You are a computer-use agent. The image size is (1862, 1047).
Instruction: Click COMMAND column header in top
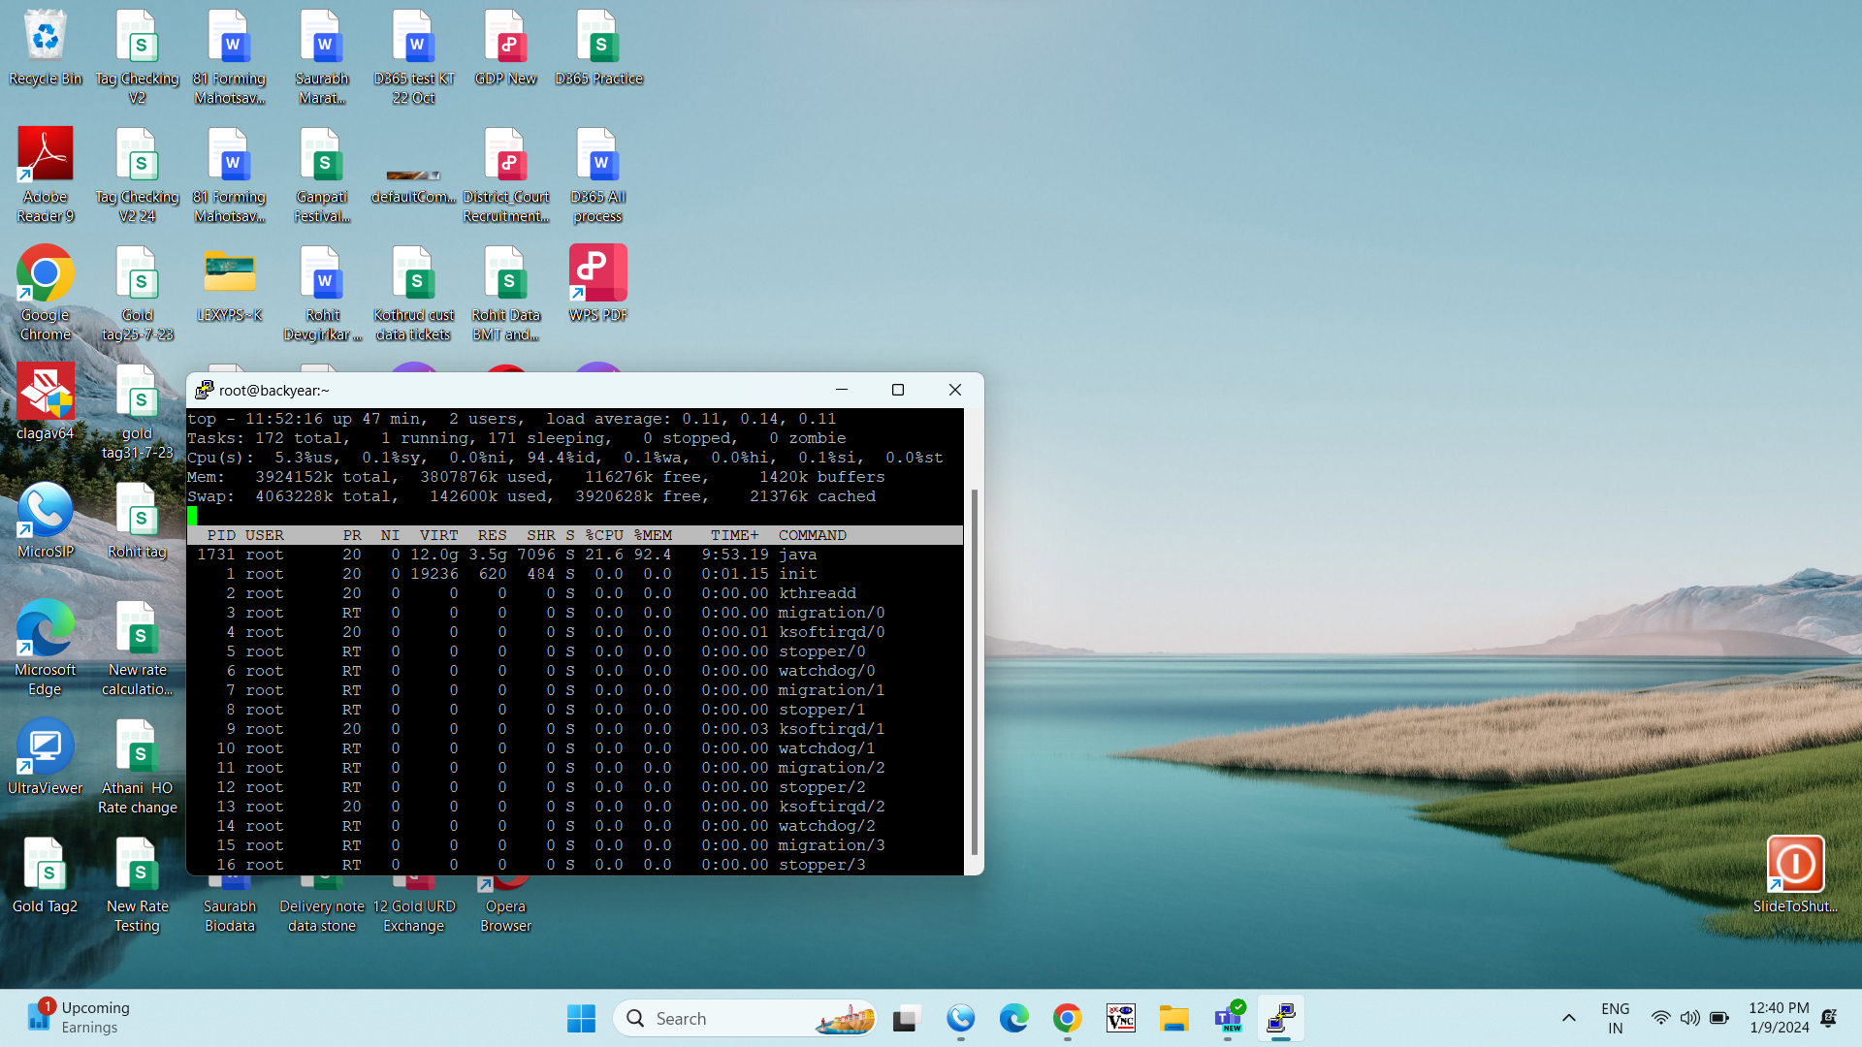tap(813, 535)
